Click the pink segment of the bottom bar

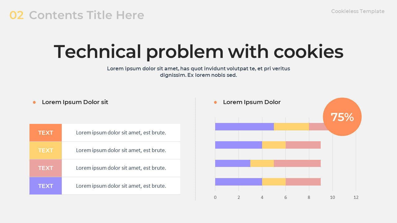tap(303, 182)
